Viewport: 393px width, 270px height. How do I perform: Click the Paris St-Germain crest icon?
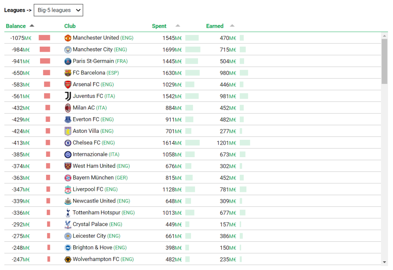(68, 61)
